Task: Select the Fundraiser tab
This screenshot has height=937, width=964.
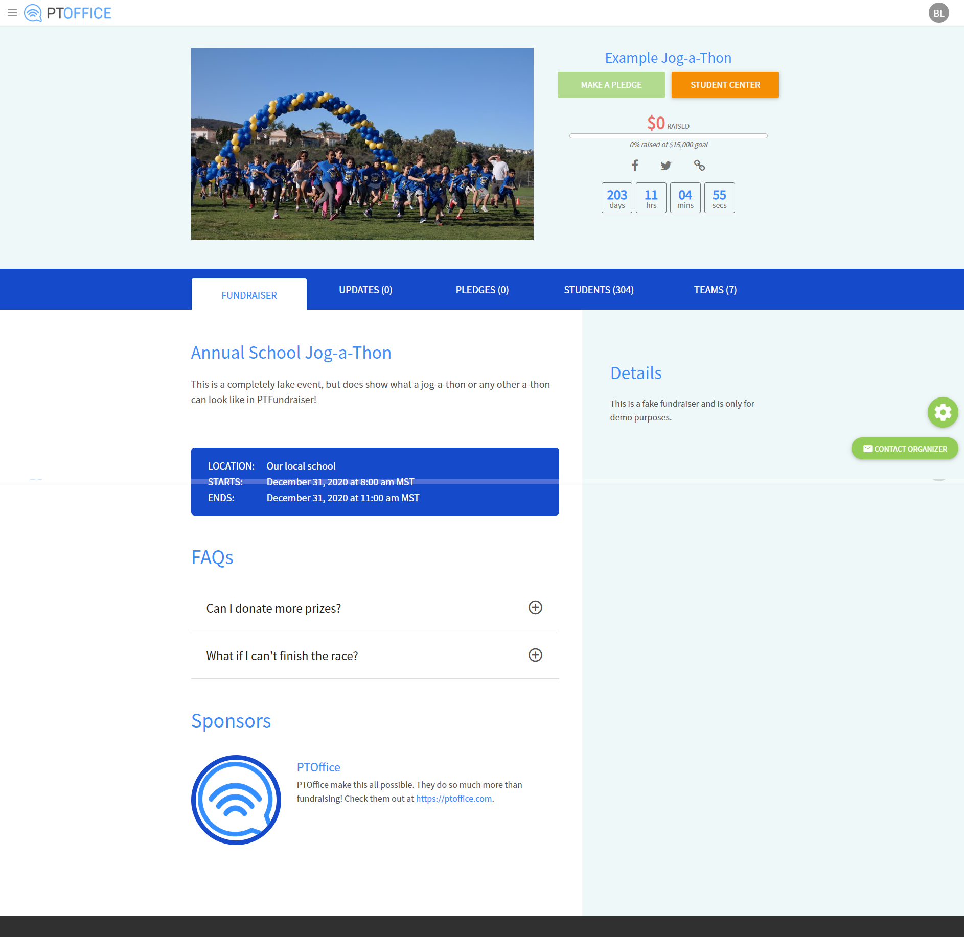Action: [x=249, y=295]
